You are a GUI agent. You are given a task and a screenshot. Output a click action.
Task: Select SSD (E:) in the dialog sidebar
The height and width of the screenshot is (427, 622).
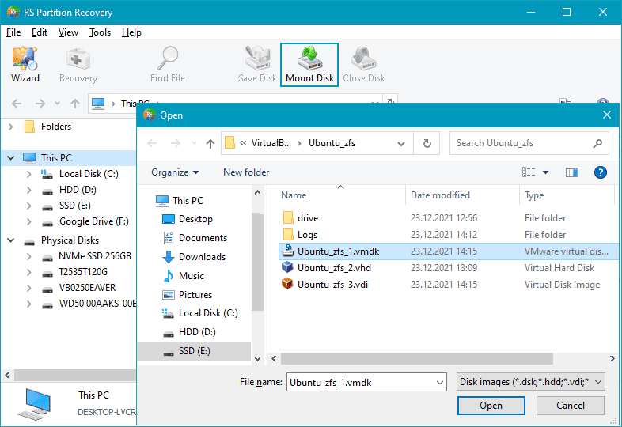click(195, 351)
